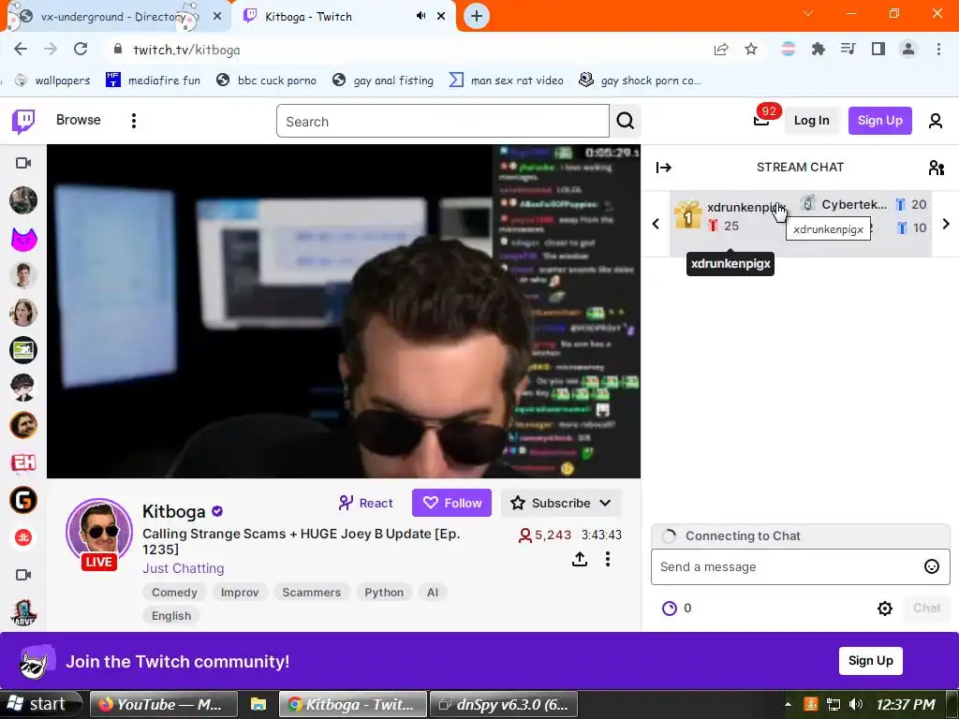Click the Log In button
This screenshot has width=959, height=719.
(x=812, y=121)
